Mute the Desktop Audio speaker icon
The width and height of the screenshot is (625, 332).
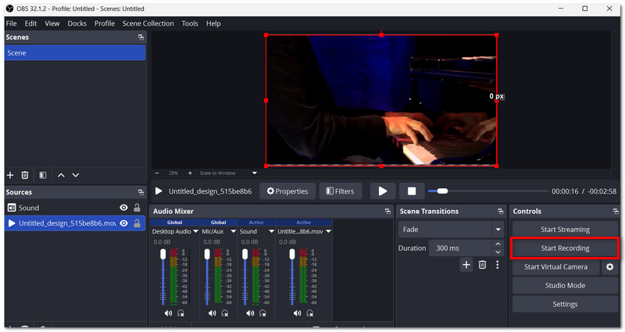168,313
